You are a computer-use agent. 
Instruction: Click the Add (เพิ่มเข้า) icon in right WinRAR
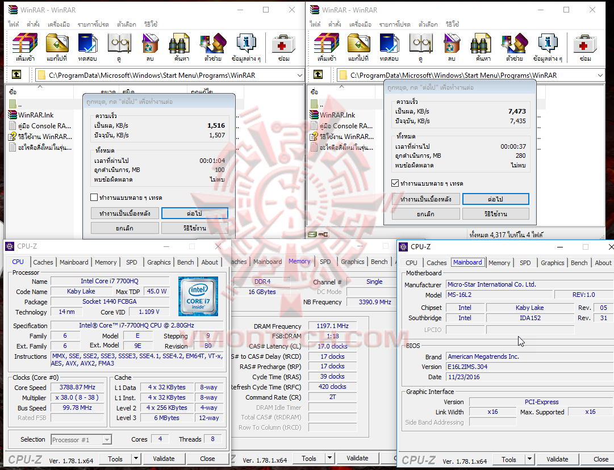pos(327,47)
